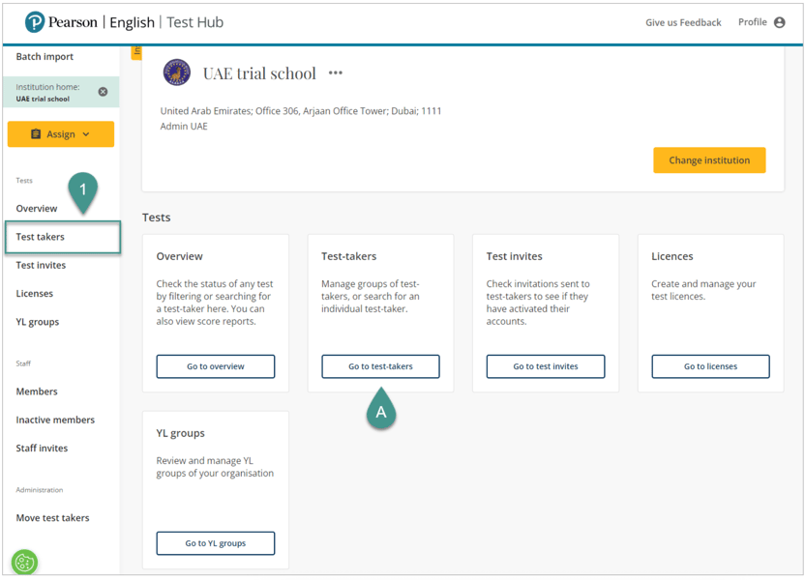Open the three-dots menu beside UAE trial school
The image size is (805, 580).
tap(335, 73)
